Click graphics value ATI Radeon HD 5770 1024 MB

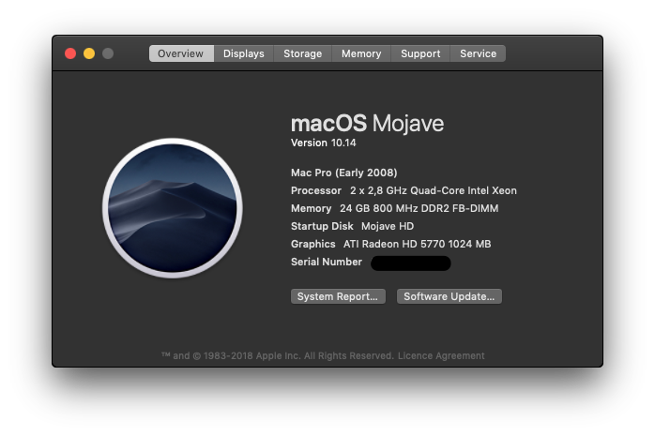coord(417,244)
